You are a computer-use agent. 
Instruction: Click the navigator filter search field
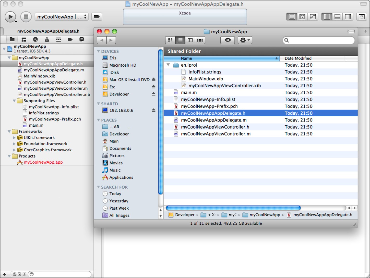(x=60, y=274)
